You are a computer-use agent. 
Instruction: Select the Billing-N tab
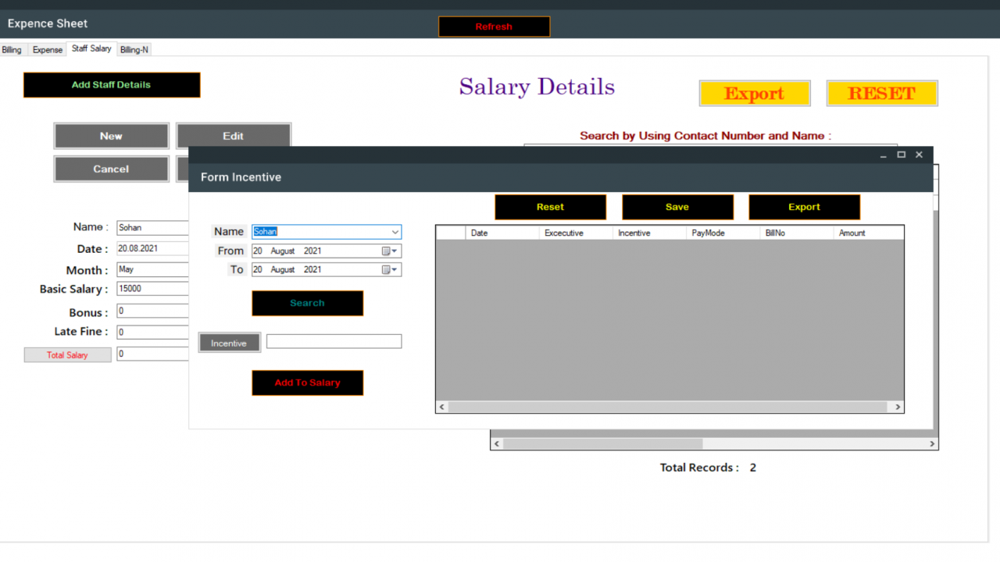coord(134,50)
